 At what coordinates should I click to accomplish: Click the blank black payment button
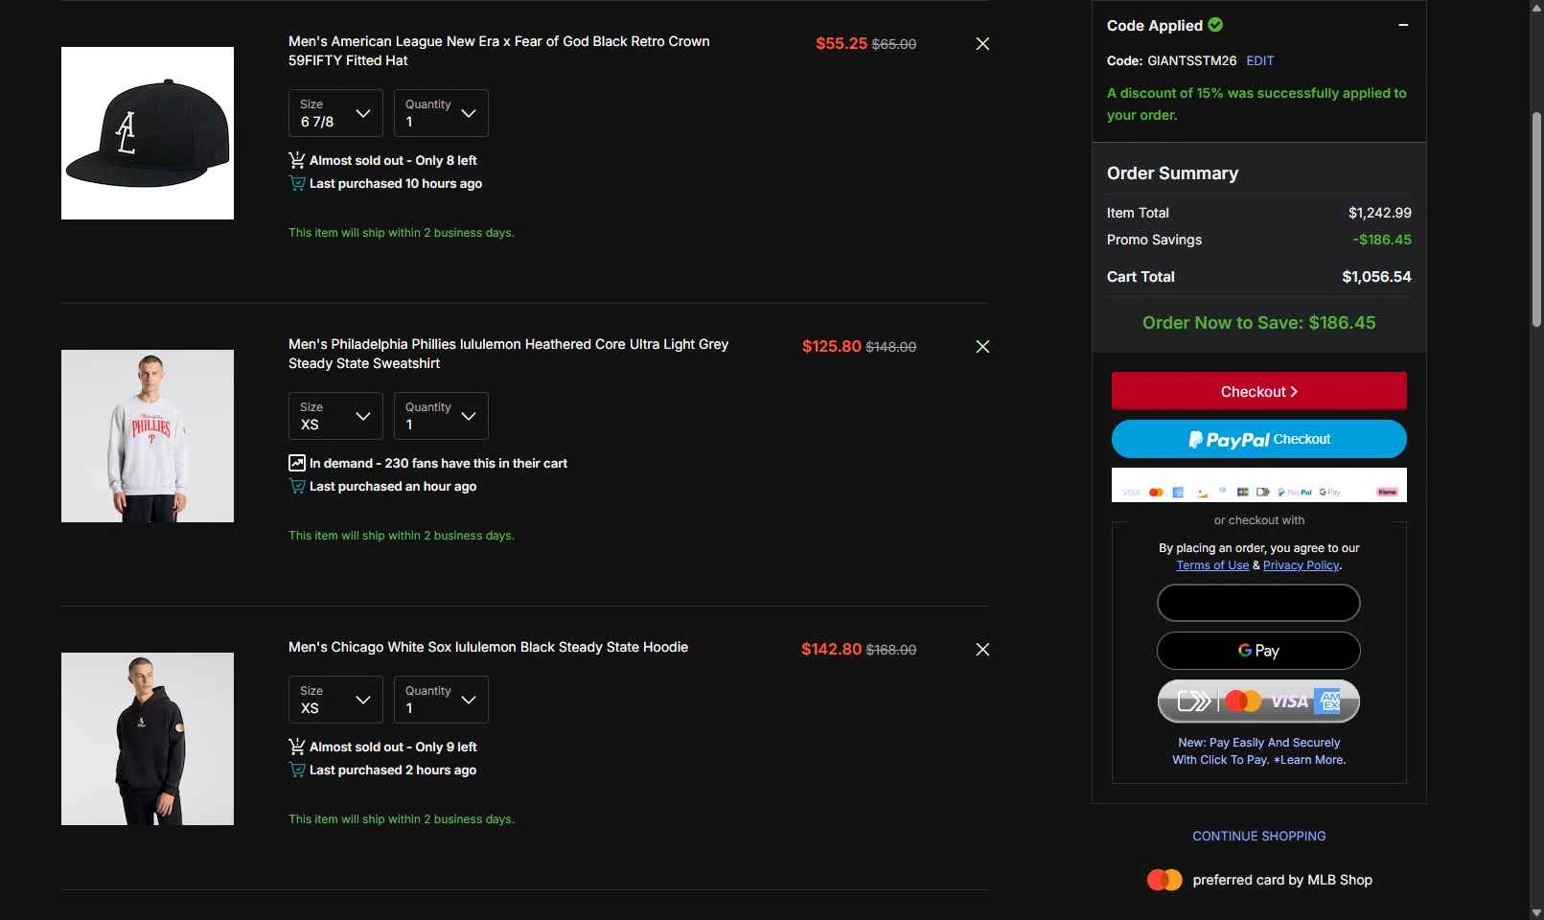coord(1258,603)
